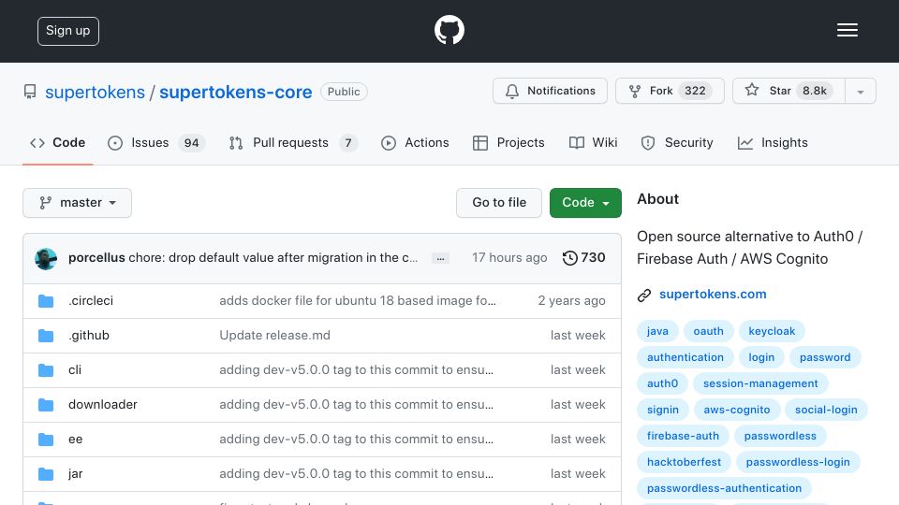Image resolution: width=899 pixels, height=505 pixels.
Task: Switch to the Code tab
Action: [x=57, y=142]
